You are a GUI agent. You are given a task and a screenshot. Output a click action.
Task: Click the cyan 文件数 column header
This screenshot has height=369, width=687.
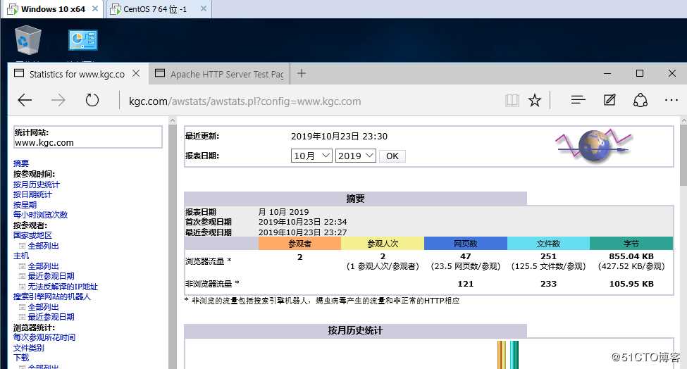(548, 244)
